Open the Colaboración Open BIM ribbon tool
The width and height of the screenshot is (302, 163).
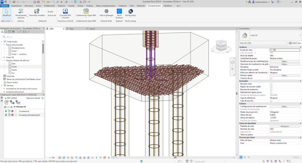tap(86, 12)
